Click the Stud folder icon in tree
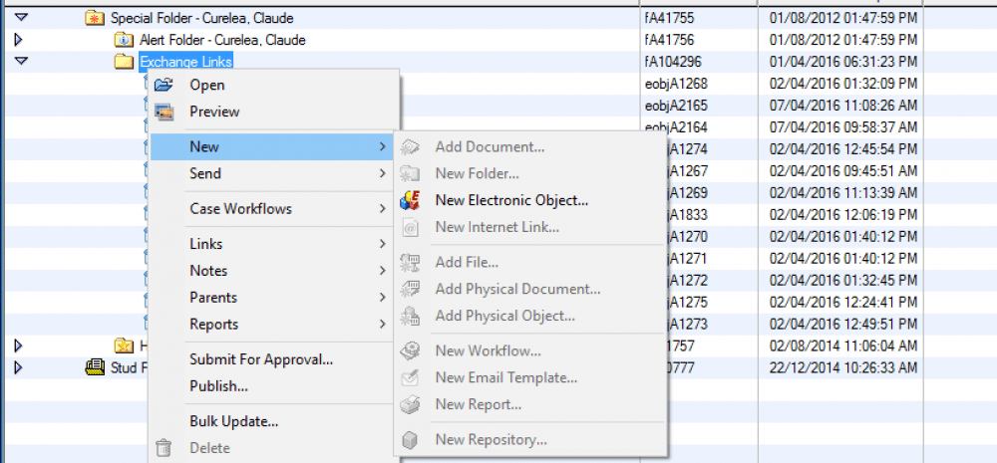 95,367
